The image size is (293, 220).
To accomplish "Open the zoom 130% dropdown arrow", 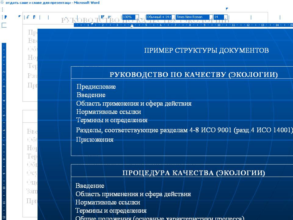I will [x=137, y=17].
